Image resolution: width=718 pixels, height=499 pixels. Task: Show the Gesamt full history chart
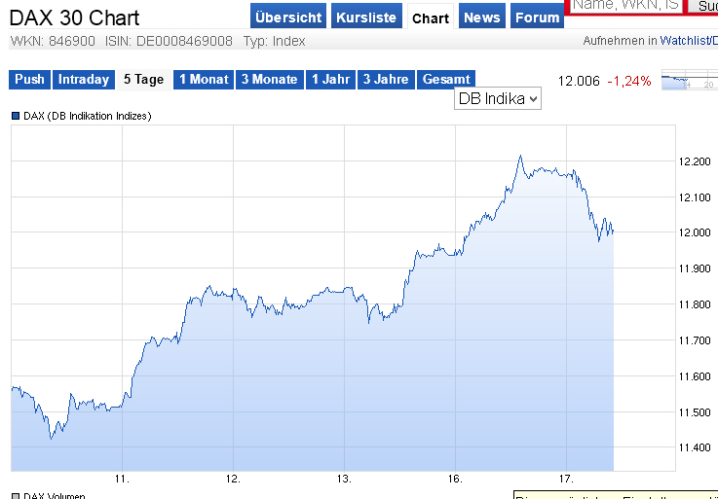click(x=446, y=80)
